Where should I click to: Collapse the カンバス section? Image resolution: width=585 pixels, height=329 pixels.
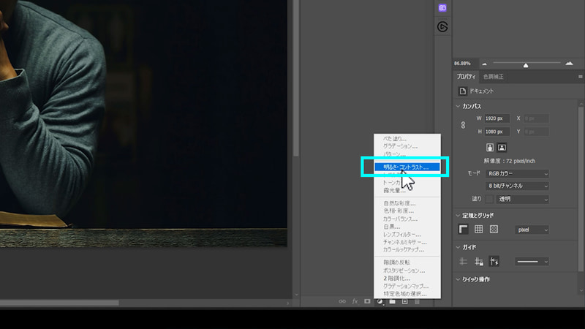(458, 106)
